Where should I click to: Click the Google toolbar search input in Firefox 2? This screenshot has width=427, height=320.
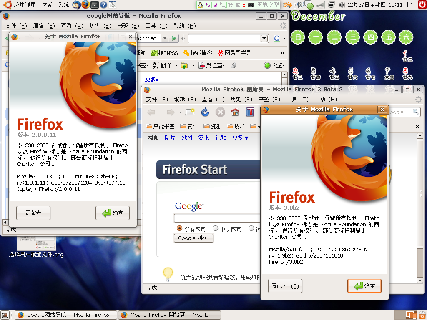click(224, 39)
